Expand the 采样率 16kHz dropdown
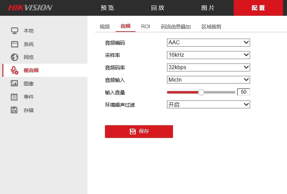Viewport: 287px width, 194px height. (208, 55)
